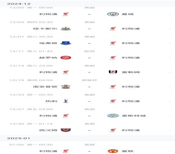Open the 富勒姆 team link
This screenshot has width=175, height=154.
131,72
